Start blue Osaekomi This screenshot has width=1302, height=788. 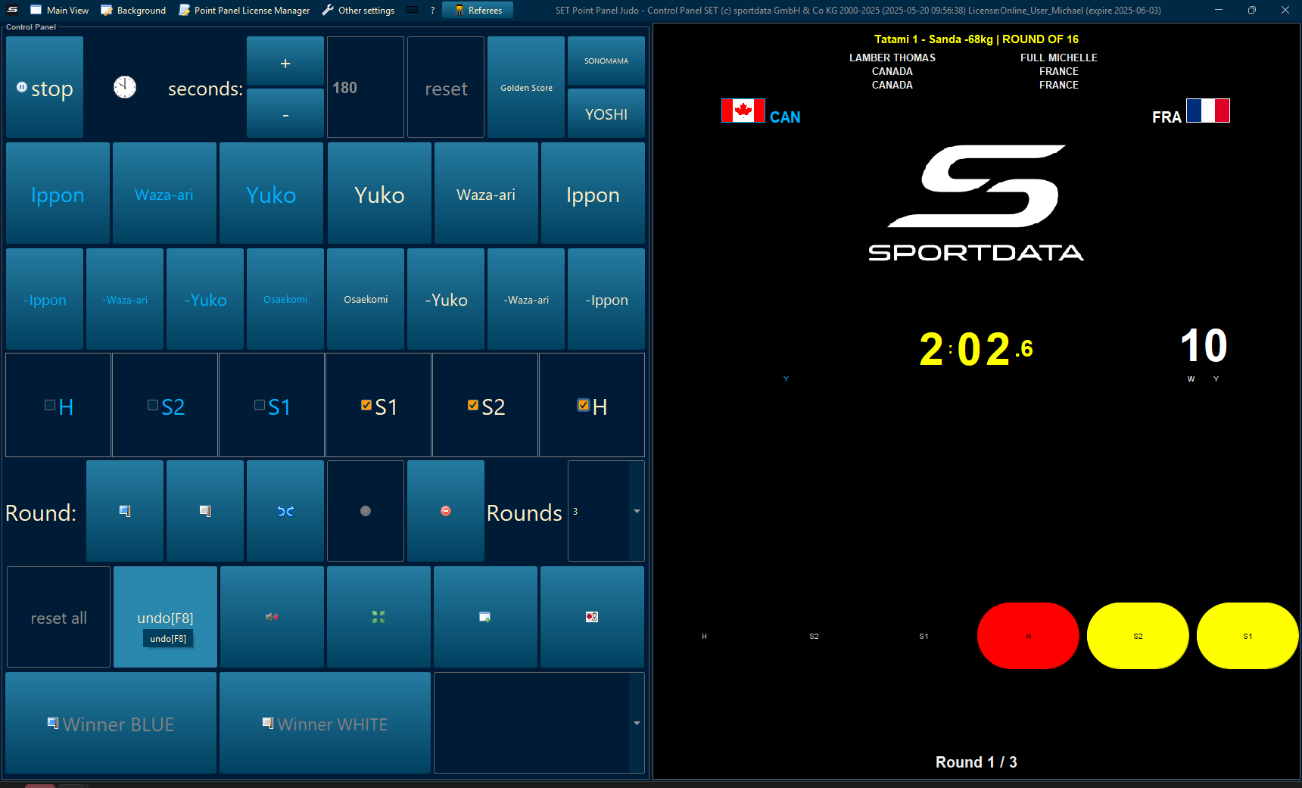pos(285,299)
